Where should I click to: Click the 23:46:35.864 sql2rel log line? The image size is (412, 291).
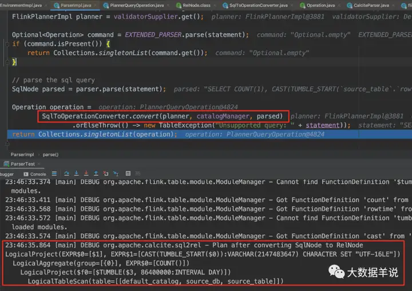184,245
